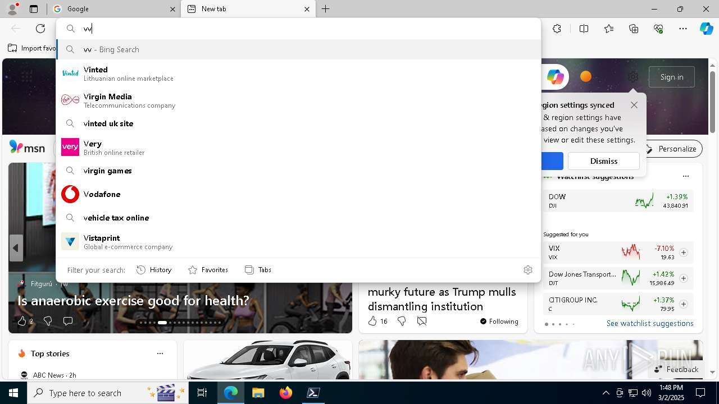Open comments on Trump institution article
The image size is (719, 404).
tap(422, 321)
